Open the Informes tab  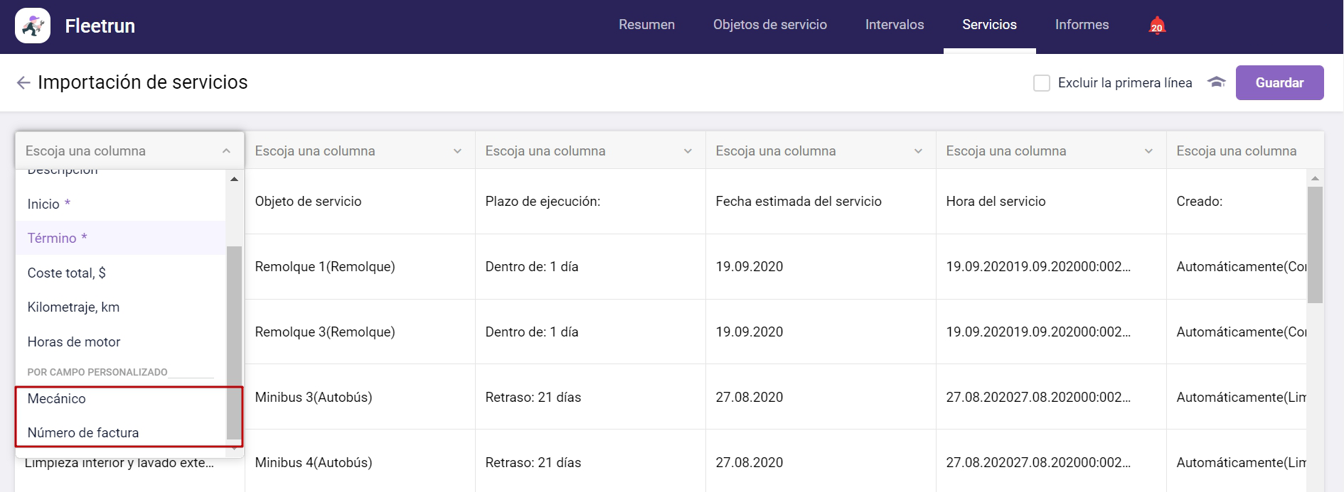tap(1082, 25)
